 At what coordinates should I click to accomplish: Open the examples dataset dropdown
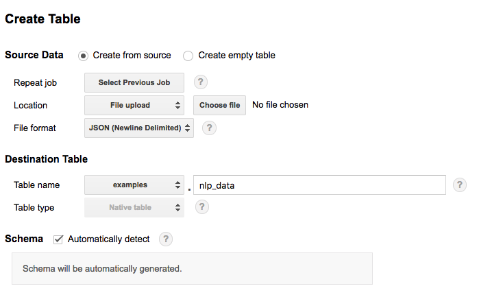coord(134,185)
